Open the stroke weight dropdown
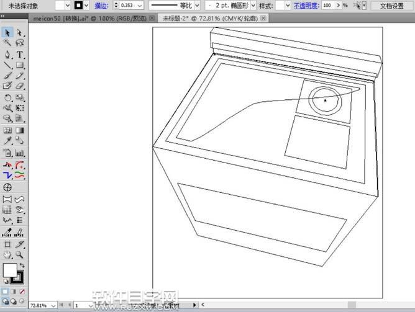Viewport: 415px width, 312px height. tap(140, 5)
